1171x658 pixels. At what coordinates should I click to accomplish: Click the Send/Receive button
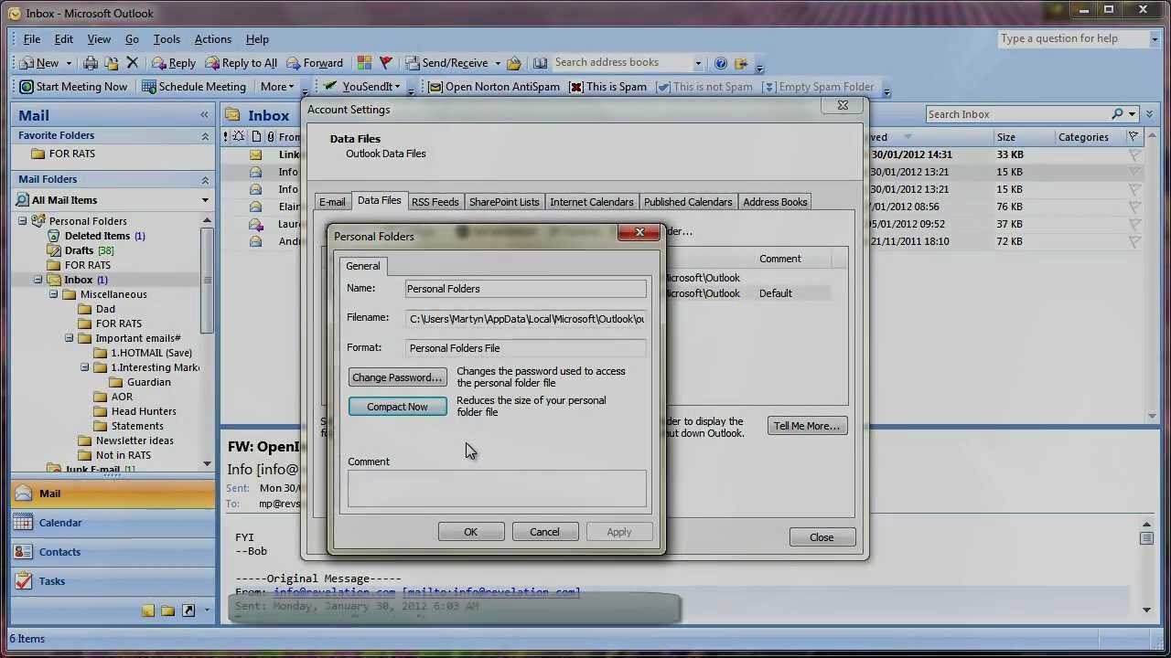[x=447, y=63]
